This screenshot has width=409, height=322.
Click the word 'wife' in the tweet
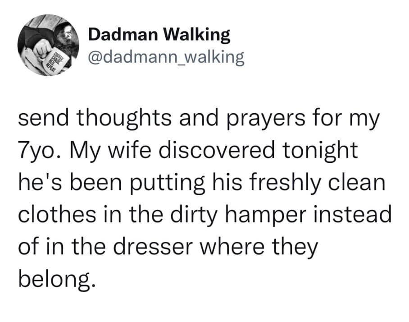[x=130, y=150]
